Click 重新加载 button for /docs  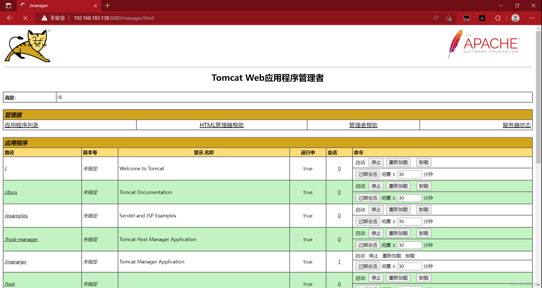click(x=398, y=186)
